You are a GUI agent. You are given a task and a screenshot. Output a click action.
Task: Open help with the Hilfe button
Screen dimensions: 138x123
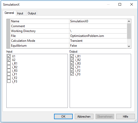125,117
